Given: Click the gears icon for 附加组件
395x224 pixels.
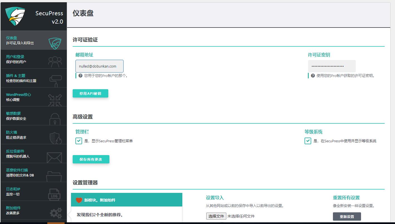Looking at the screenshot, I should 56,213.
